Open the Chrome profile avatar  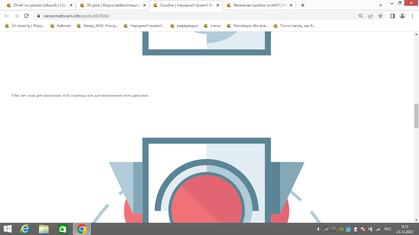[402, 16]
